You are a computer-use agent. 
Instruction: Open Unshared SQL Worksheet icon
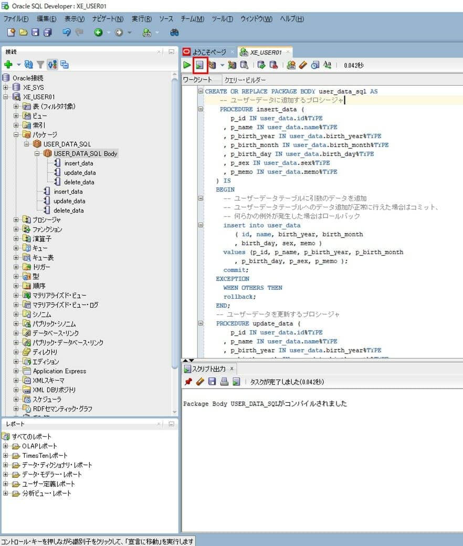pos(291,65)
